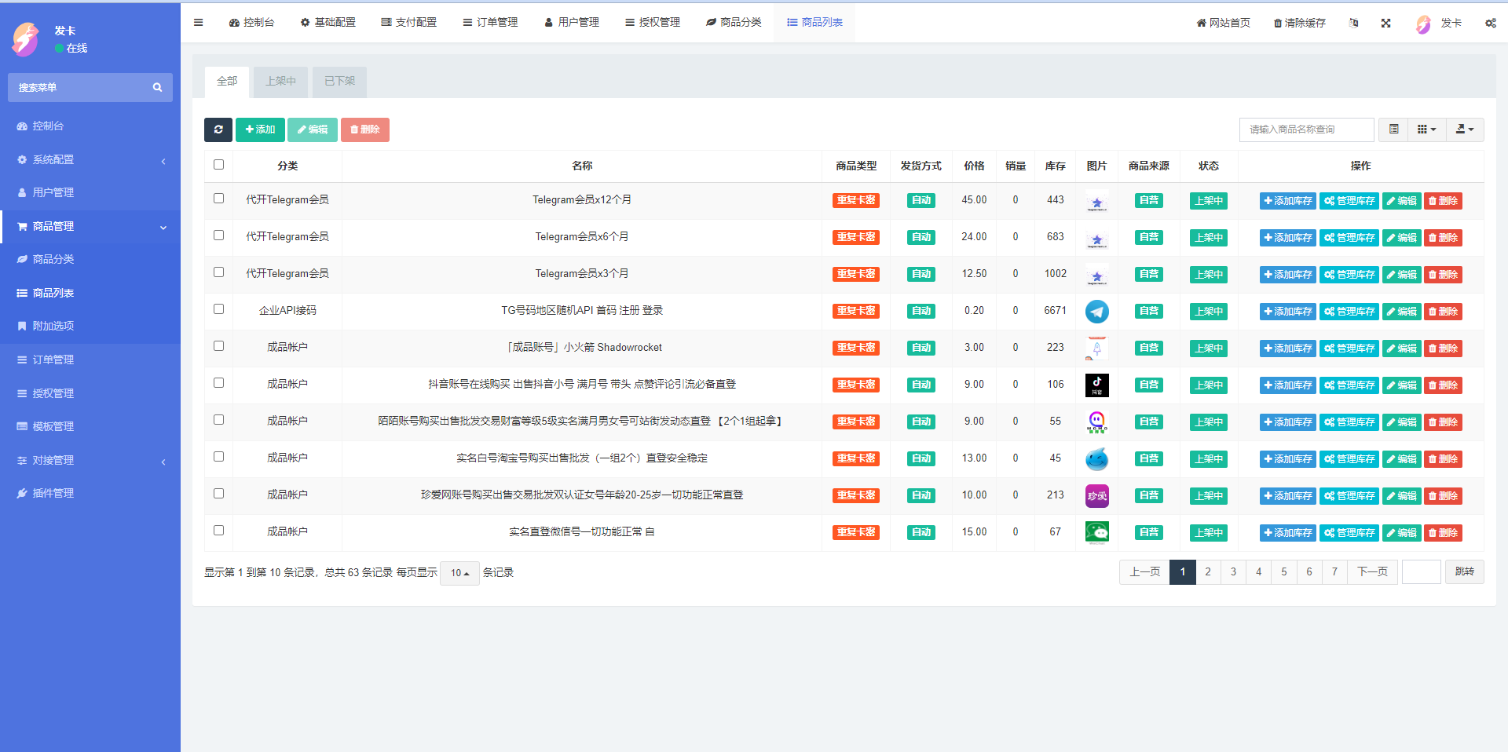1508x752 pixels.
Task: Toggle the card view list icon
Action: 1393,130
